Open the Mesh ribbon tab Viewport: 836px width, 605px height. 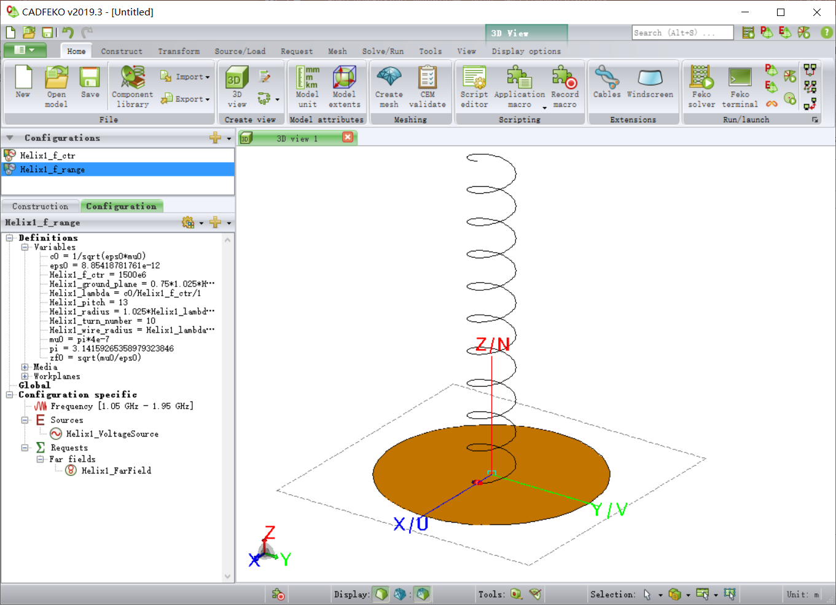pos(337,51)
